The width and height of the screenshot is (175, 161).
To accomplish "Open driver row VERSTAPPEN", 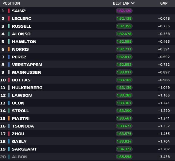I will tap(87, 65).
